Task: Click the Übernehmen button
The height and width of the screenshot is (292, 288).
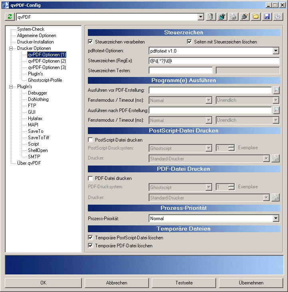Action: coord(251,283)
